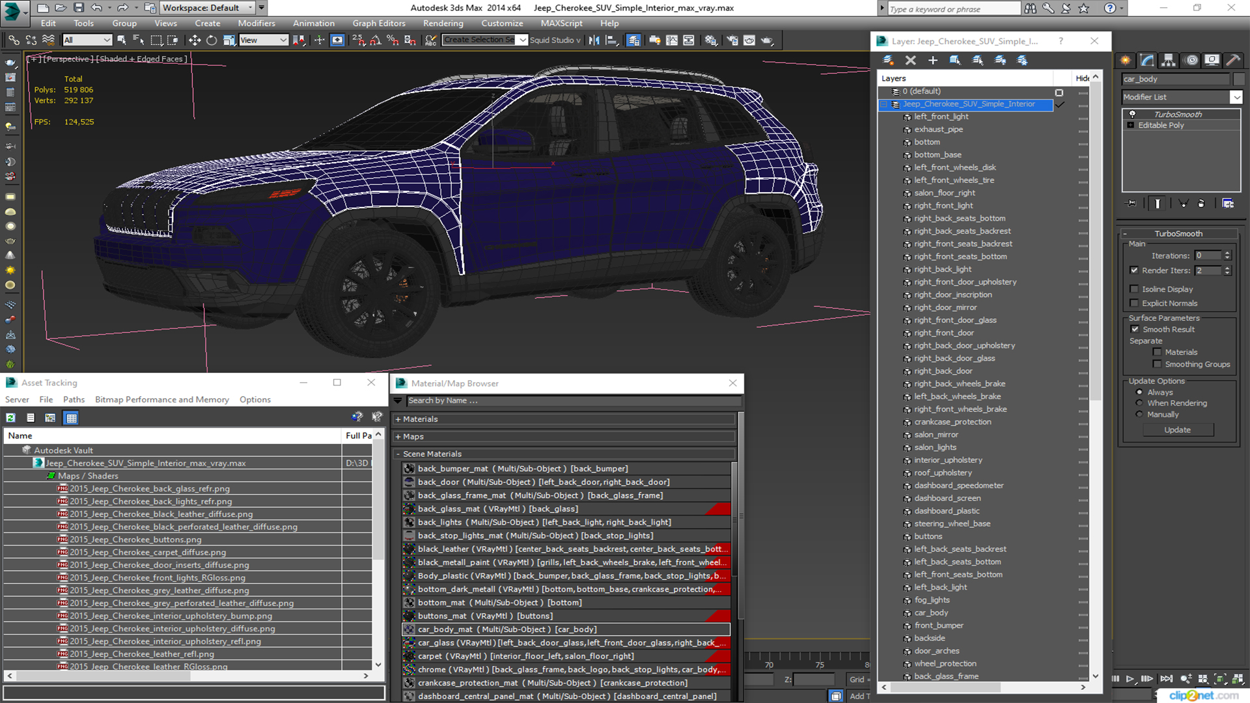
Task: Click the Update button
Action: coord(1177,430)
